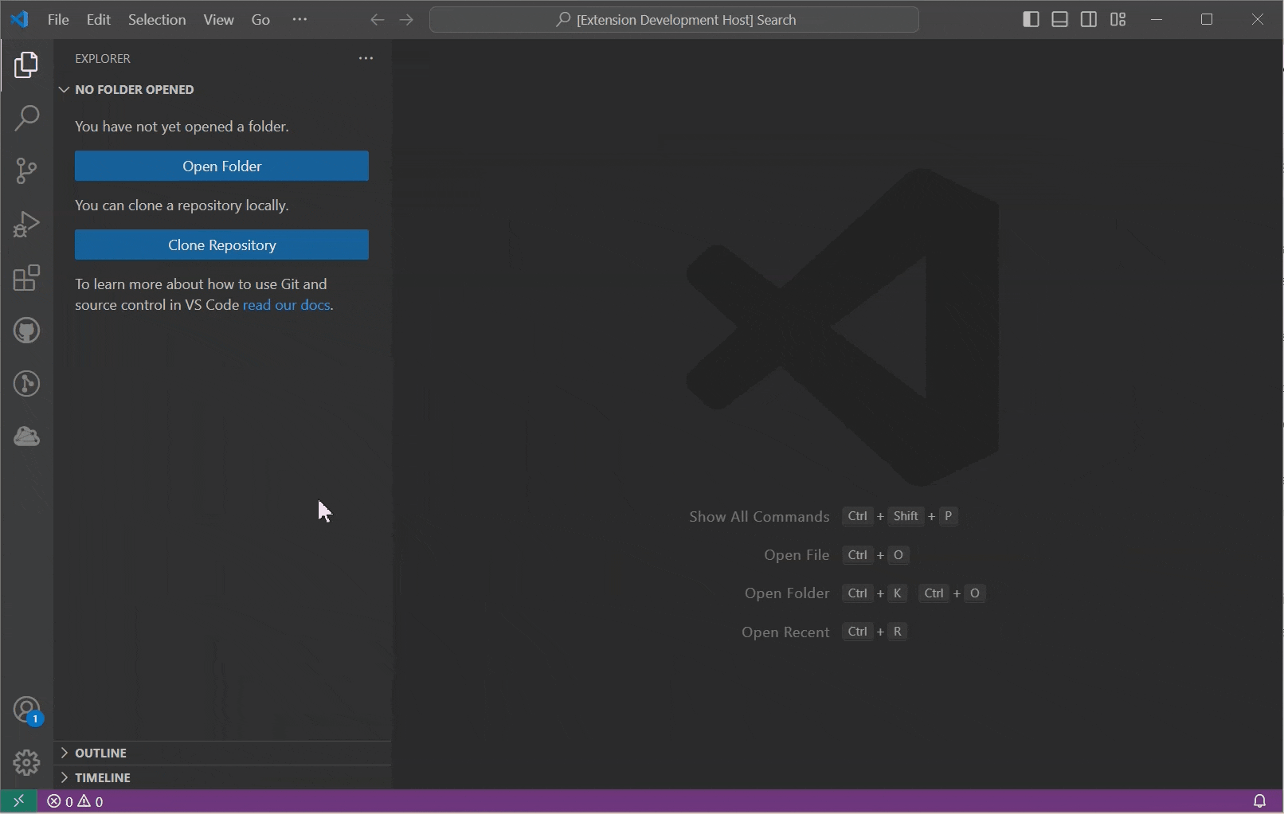1284x814 pixels.
Task: Click the Open Folder button
Action: pyautogui.click(x=221, y=166)
